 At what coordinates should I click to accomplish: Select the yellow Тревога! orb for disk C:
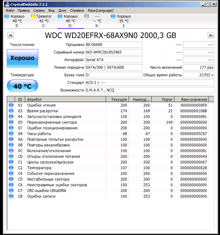(33, 16)
